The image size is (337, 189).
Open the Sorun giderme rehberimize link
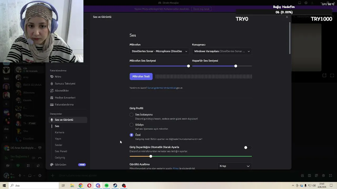pos(161,88)
